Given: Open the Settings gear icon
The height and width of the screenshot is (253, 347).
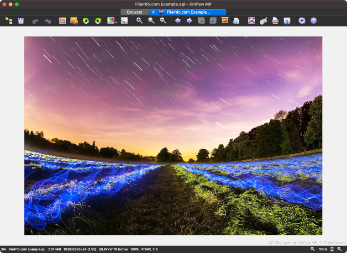Looking at the screenshot, I should 302,21.
